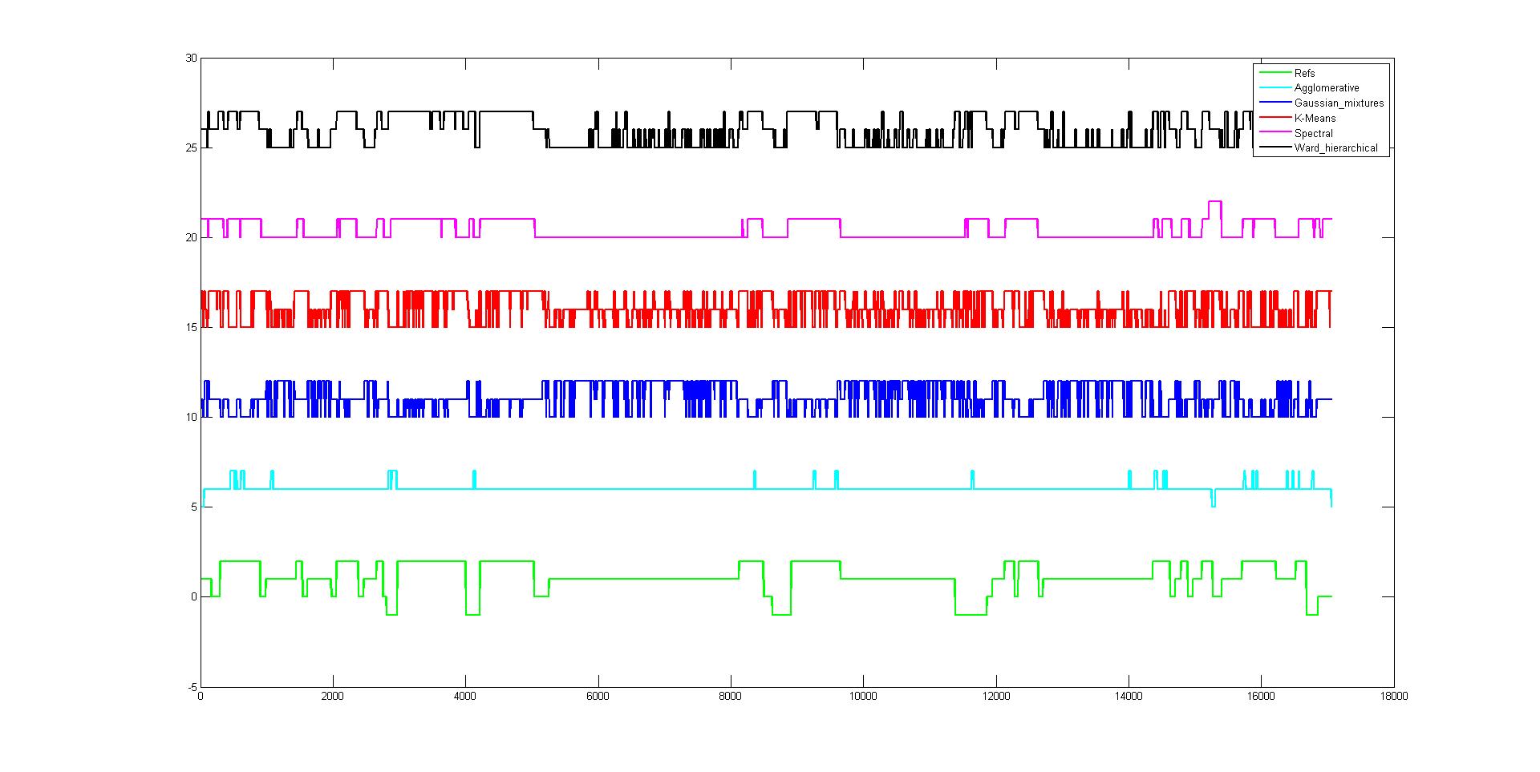Click the 12000 tick label on x-axis
The height and width of the screenshot is (772, 1540).
pos(995,697)
